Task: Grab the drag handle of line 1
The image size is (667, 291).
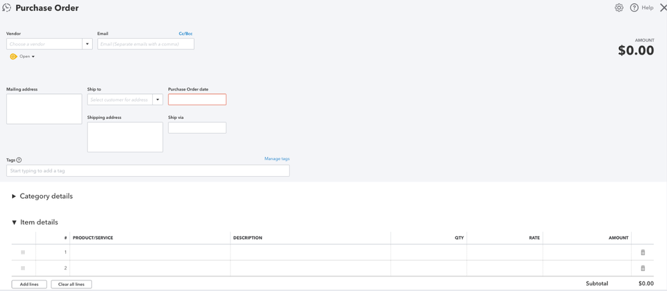Action: 23,252
